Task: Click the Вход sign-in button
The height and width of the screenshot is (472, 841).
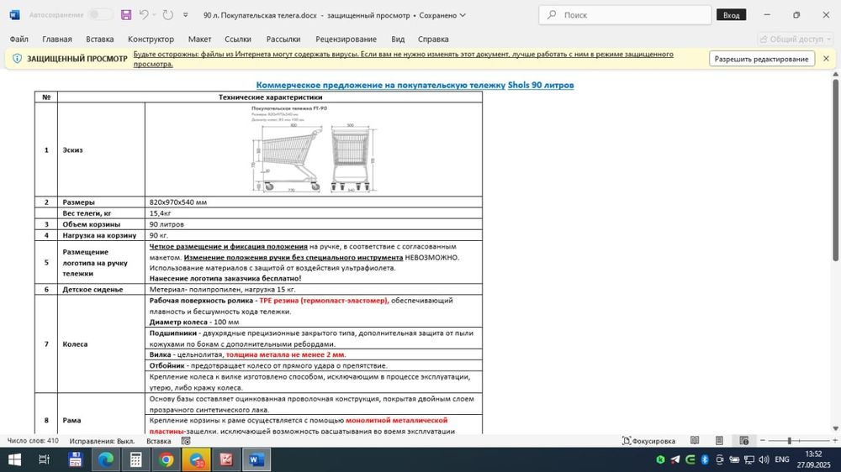Action: click(x=731, y=15)
